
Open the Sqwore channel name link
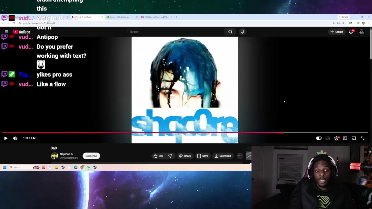65,154
